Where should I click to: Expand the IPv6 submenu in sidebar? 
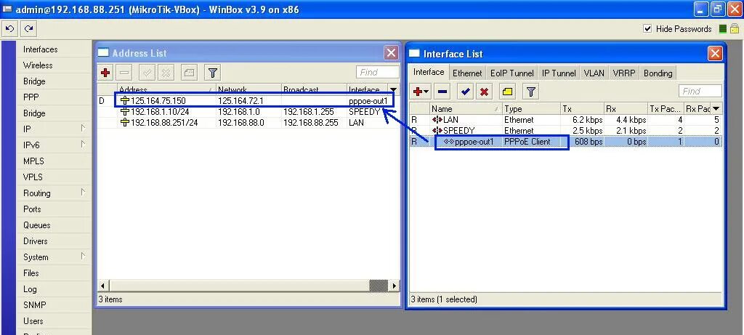[83, 144]
